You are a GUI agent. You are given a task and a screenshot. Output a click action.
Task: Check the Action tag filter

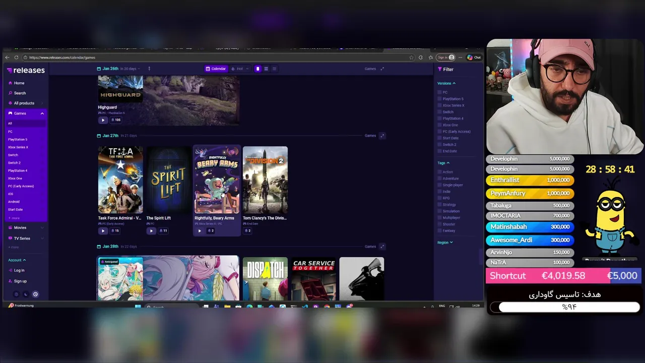[x=439, y=172]
